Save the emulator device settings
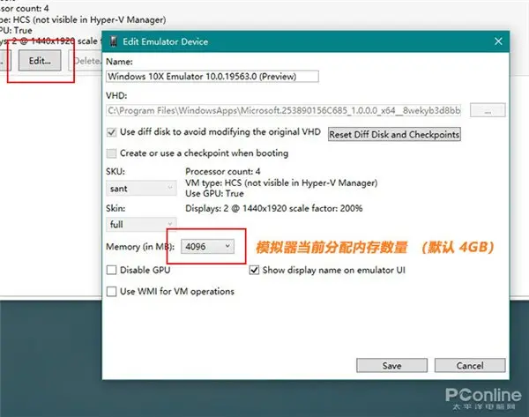The width and height of the screenshot is (529, 417). [391, 365]
